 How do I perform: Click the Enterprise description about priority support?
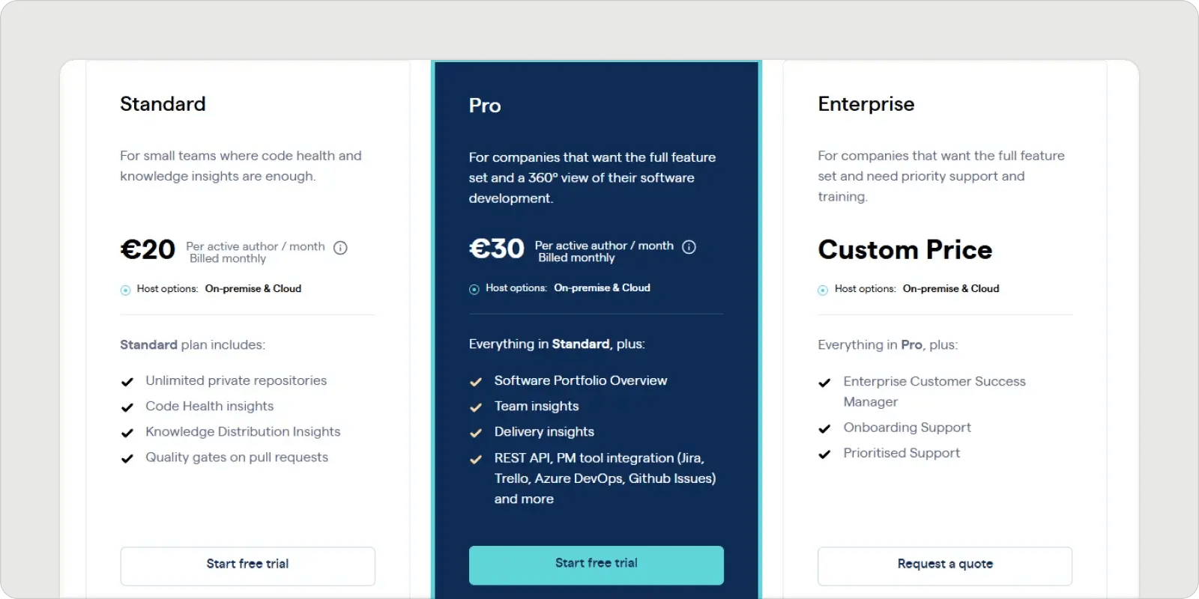(x=941, y=176)
